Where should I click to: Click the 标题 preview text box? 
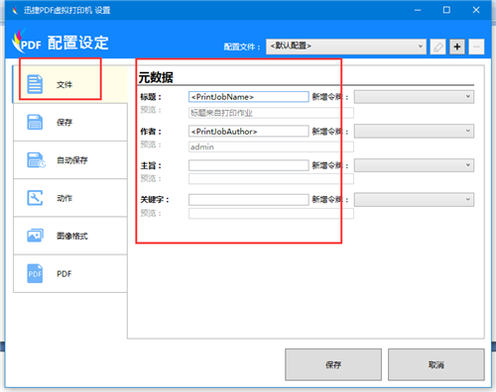271,113
